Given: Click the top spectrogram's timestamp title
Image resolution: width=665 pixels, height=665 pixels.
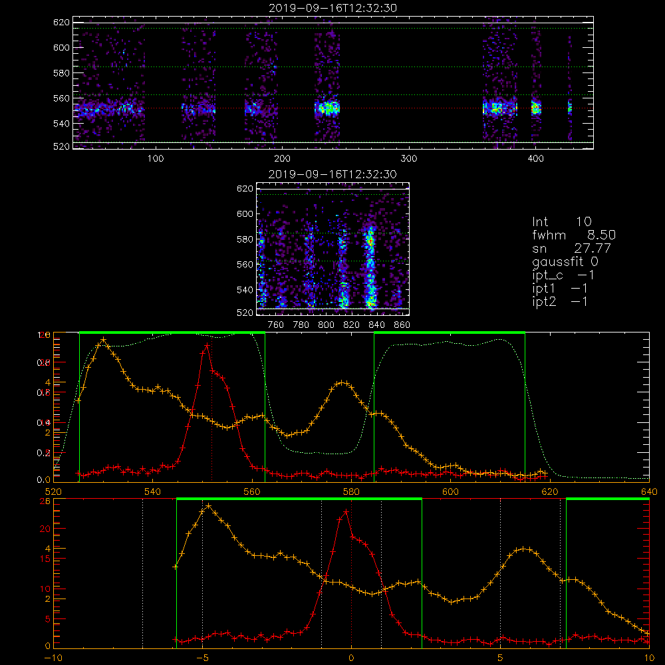Looking at the screenshot, I should click(333, 8).
